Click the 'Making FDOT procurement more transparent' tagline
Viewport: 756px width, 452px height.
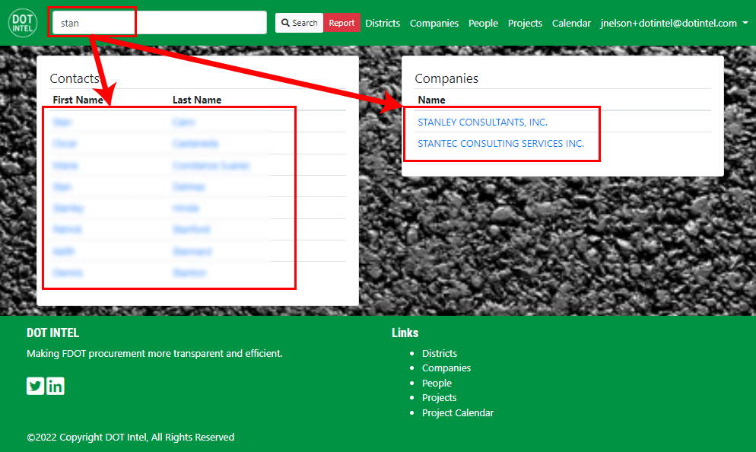point(154,354)
